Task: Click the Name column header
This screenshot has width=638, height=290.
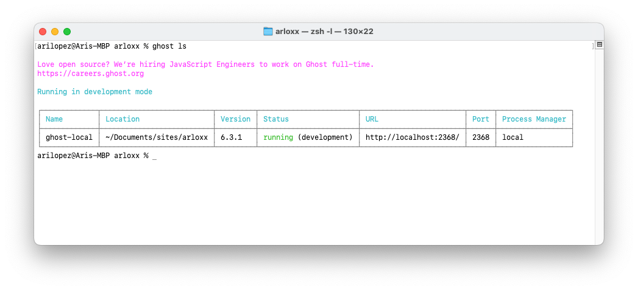Action: tap(54, 119)
